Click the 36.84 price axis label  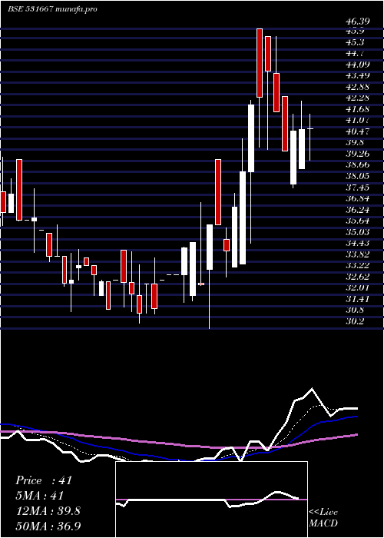pos(357,198)
